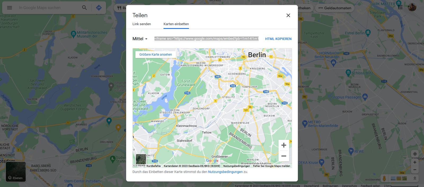Screen dimensions: 424x187
Task: Click Westlicher Düppeler Forst label
Action: tap(72, 107)
